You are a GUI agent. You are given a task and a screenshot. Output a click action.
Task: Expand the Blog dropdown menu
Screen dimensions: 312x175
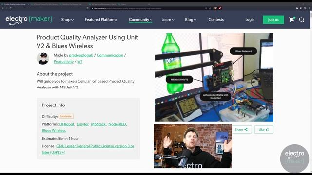point(191,20)
